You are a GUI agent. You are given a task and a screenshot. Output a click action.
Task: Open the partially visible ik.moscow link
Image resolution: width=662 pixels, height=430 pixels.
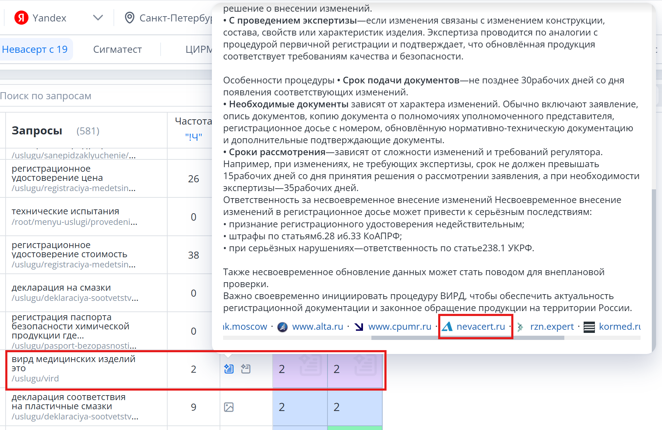245,327
